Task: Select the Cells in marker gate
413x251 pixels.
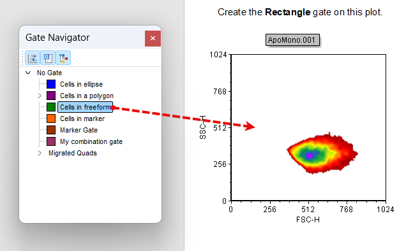Action: click(82, 118)
